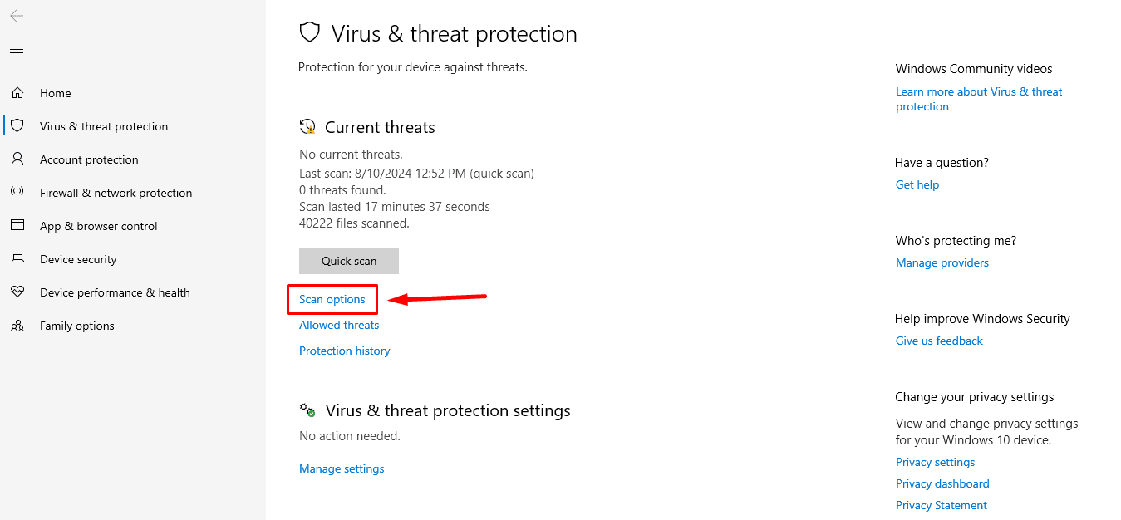Viewport: 1121px width, 520px height.
Task: Click the App & browser control icon
Action: pos(17,226)
